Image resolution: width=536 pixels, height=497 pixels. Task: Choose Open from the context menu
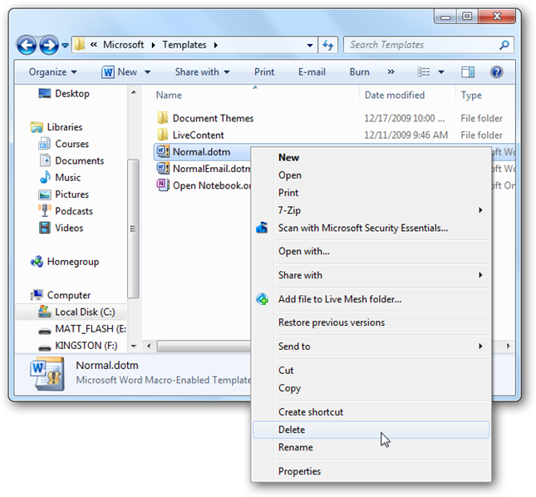tap(371, 175)
